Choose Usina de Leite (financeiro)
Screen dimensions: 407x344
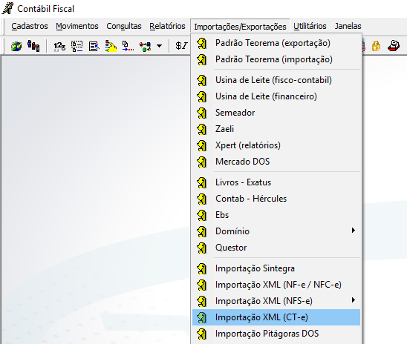point(276,96)
